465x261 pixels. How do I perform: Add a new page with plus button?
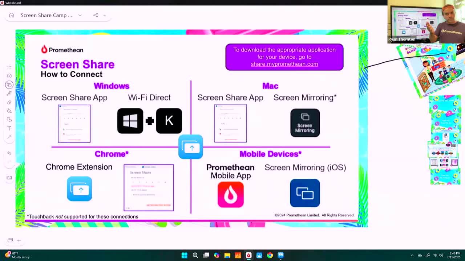(x=19, y=240)
